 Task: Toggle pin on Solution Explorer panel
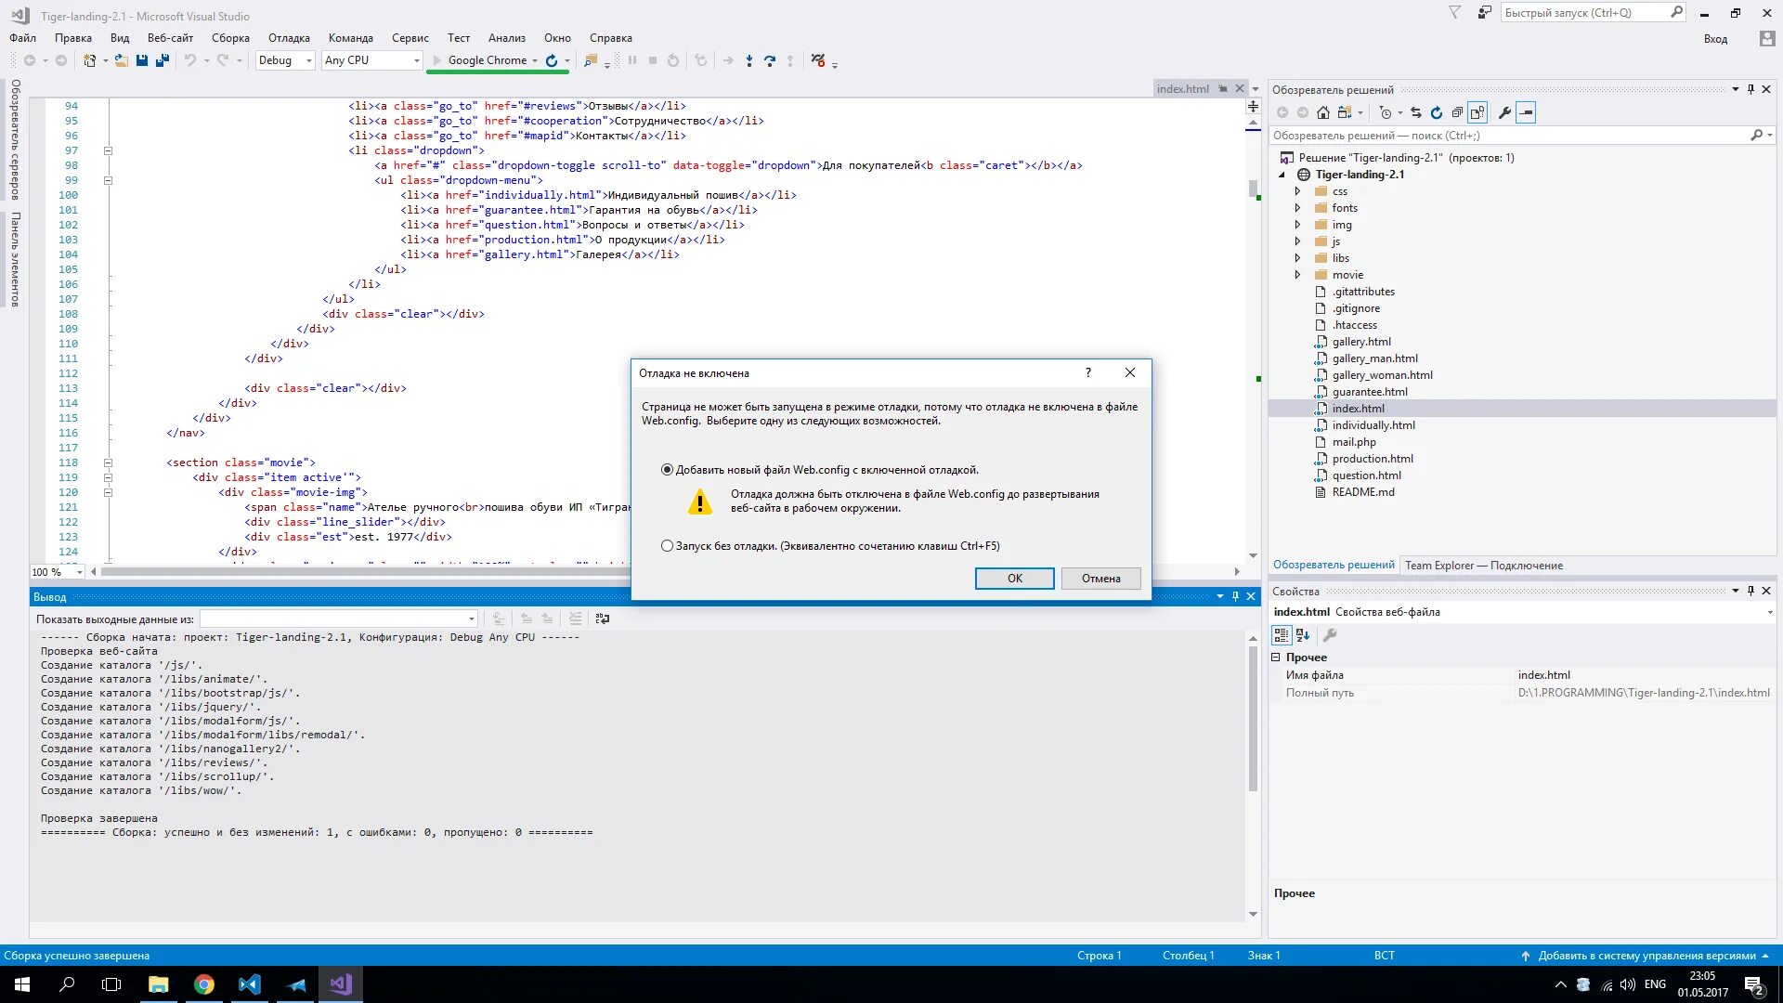pyautogui.click(x=1750, y=89)
